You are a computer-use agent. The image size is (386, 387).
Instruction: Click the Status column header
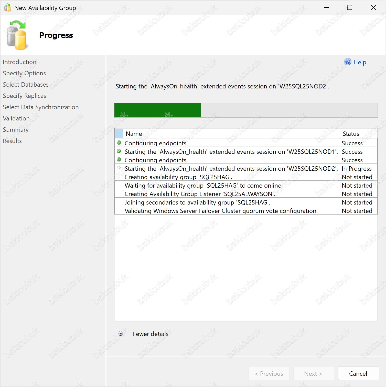coord(351,134)
